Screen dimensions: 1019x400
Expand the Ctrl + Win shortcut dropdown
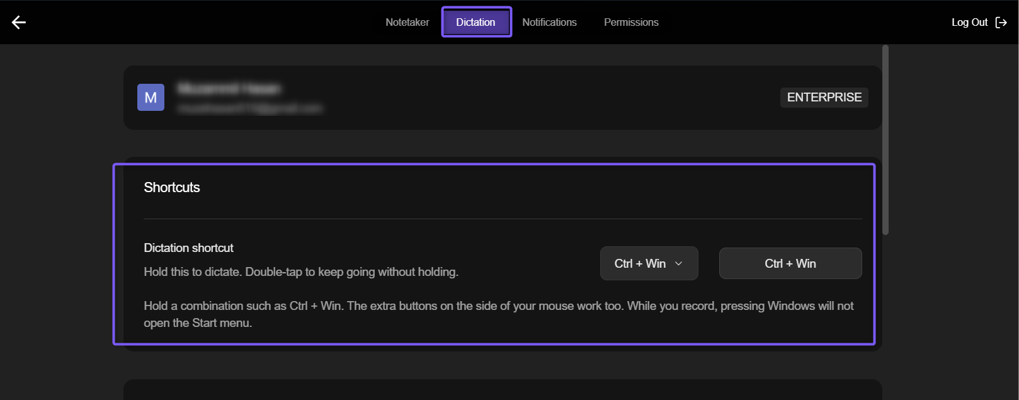pos(649,263)
